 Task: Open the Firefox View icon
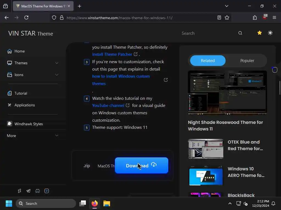[x=5, y=6]
